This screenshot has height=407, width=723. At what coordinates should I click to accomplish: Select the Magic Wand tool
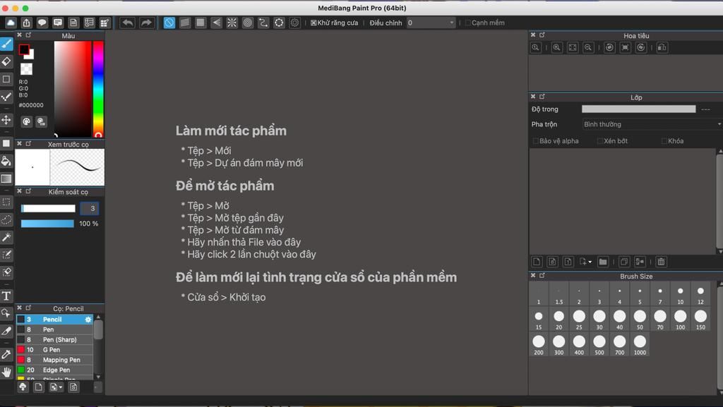tap(6, 237)
